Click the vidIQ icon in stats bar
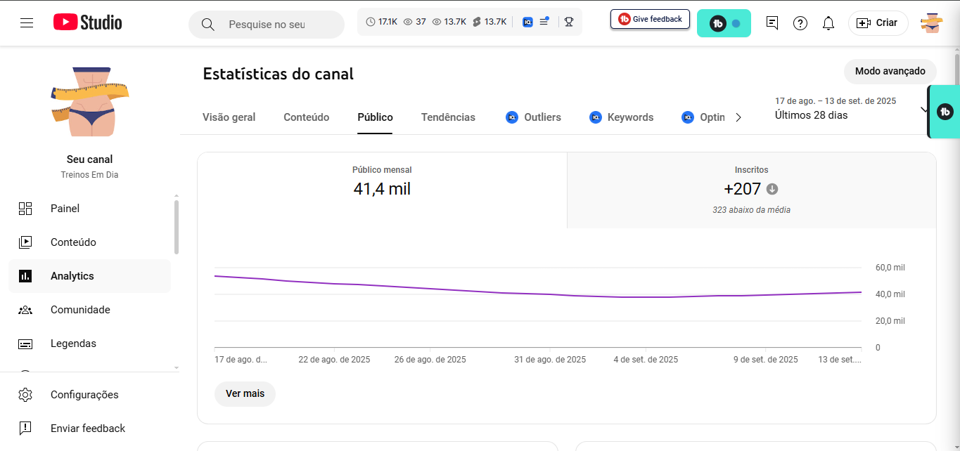Image resolution: width=960 pixels, height=451 pixels. click(527, 22)
